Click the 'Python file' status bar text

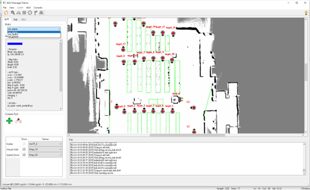point(6,188)
